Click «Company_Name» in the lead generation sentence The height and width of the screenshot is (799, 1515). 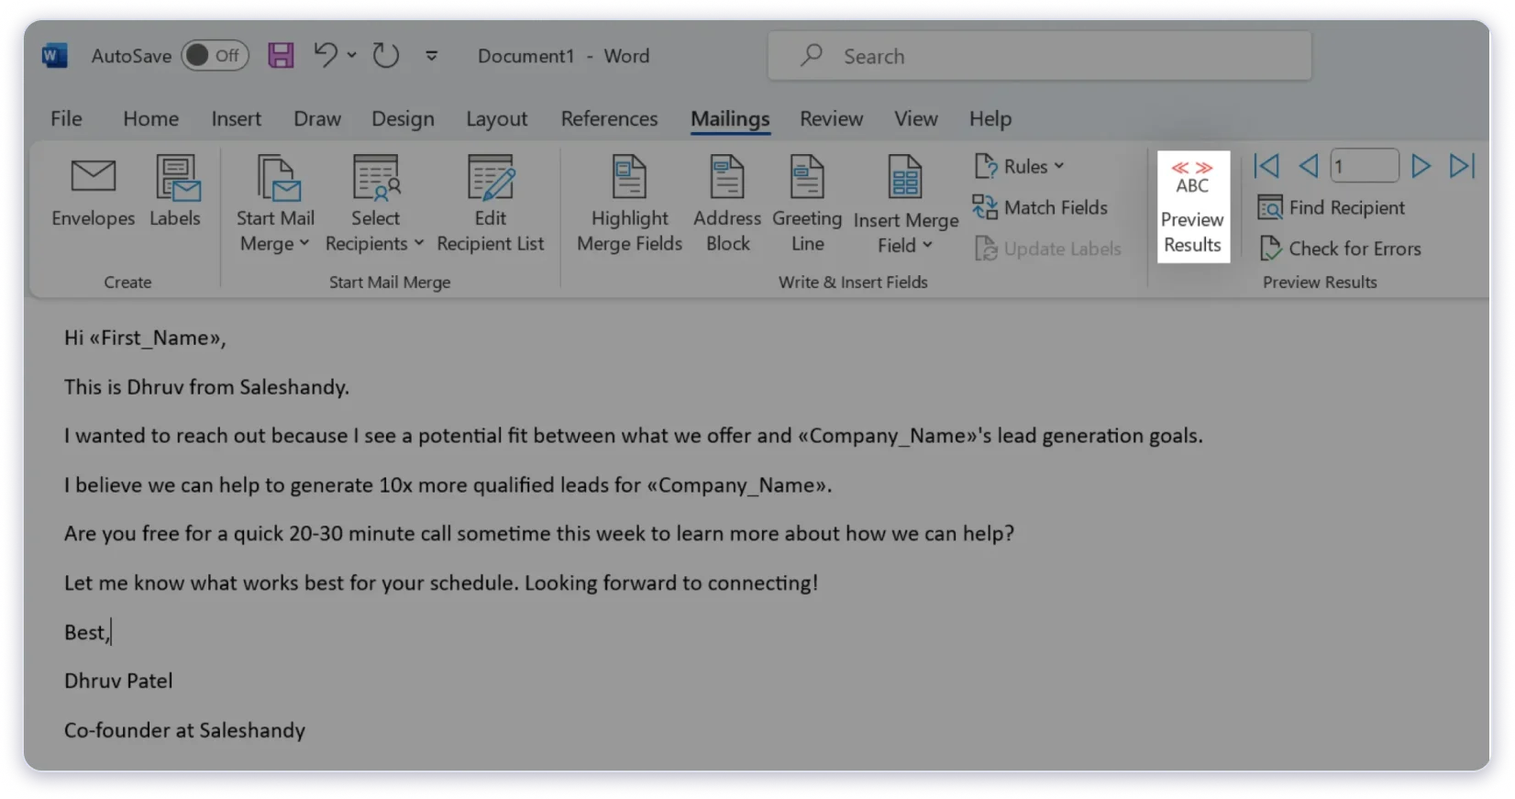[888, 436]
